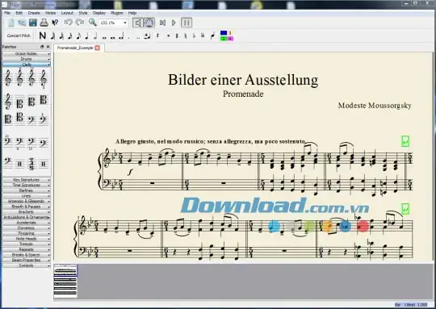The height and width of the screenshot is (309, 436).
Task: Open the Layout menu
Action: (x=67, y=13)
